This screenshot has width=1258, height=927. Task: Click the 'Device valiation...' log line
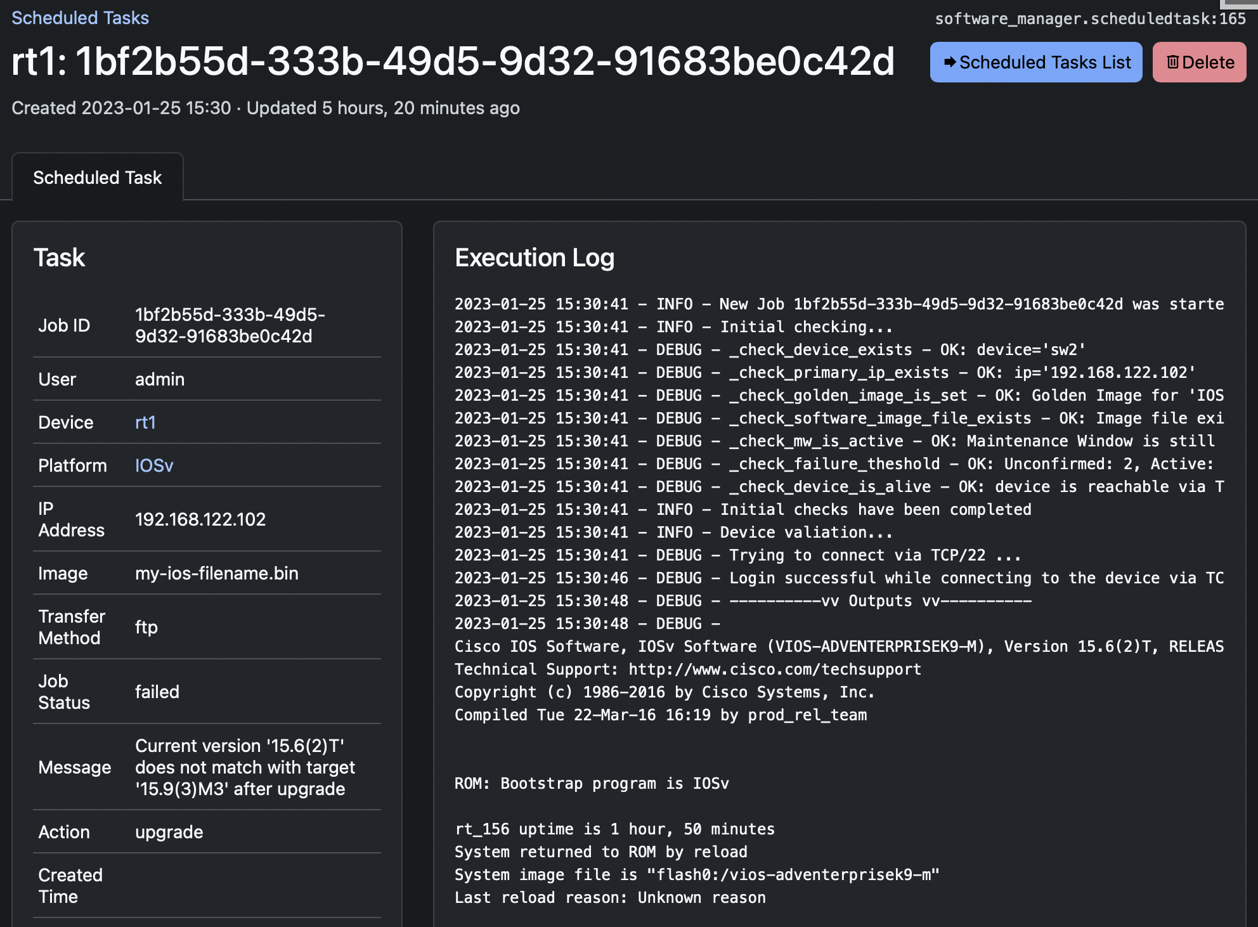click(673, 533)
